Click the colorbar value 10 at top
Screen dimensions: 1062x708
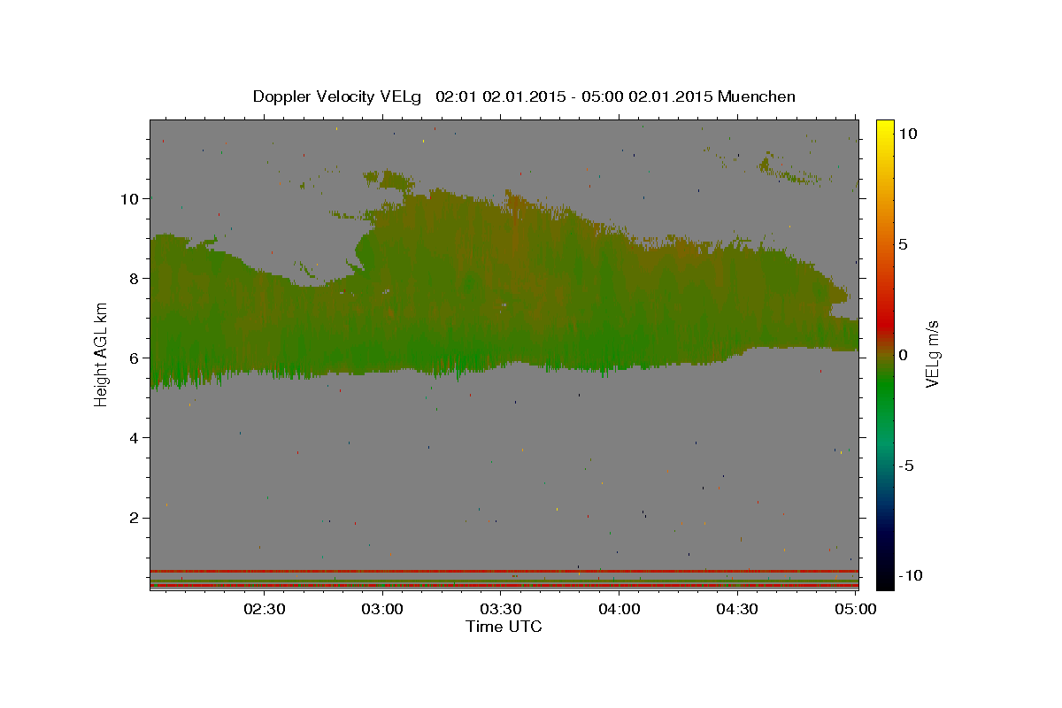pyautogui.click(x=908, y=134)
